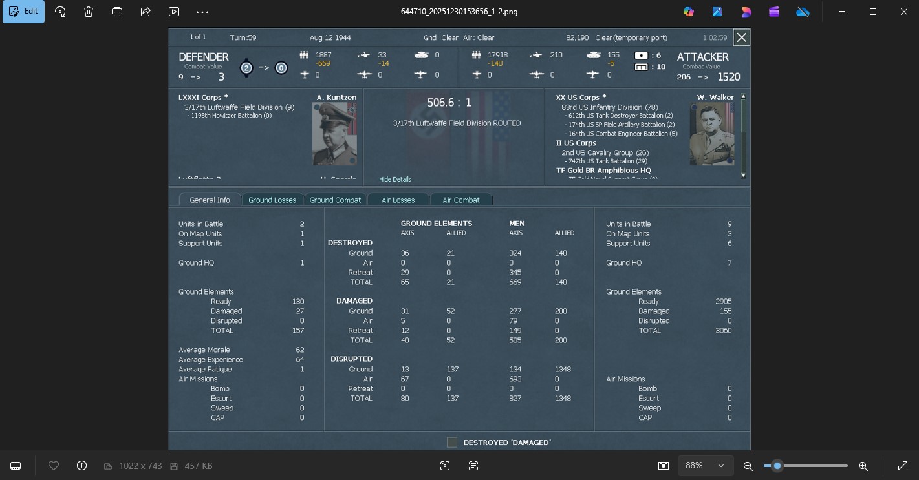This screenshot has height=480, width=919.
Task: Open the Print icon
Action: click(116, 12)
